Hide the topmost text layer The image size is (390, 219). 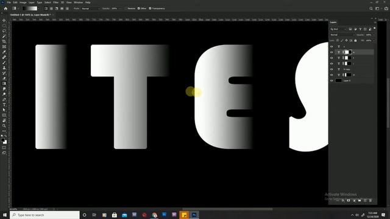[x=331, y=46]
